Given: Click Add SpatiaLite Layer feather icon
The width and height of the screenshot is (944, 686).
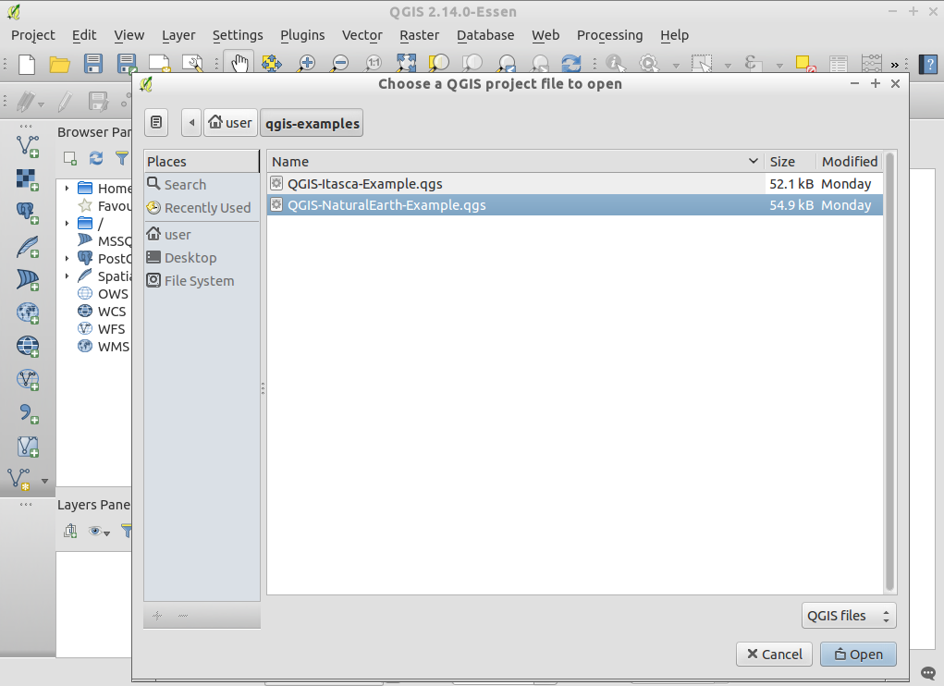Looking at the screenshot, I should [28, 246].
